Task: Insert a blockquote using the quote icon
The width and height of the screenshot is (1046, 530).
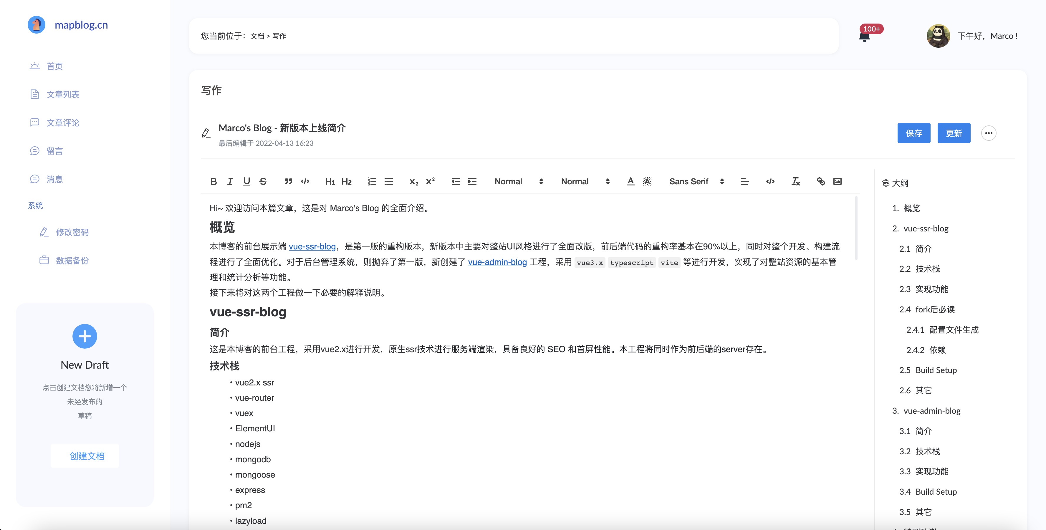Action: pos(288,182)
